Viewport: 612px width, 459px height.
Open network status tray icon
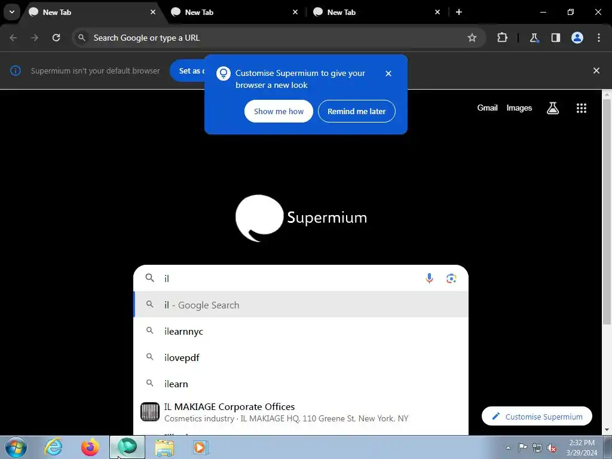537,448
